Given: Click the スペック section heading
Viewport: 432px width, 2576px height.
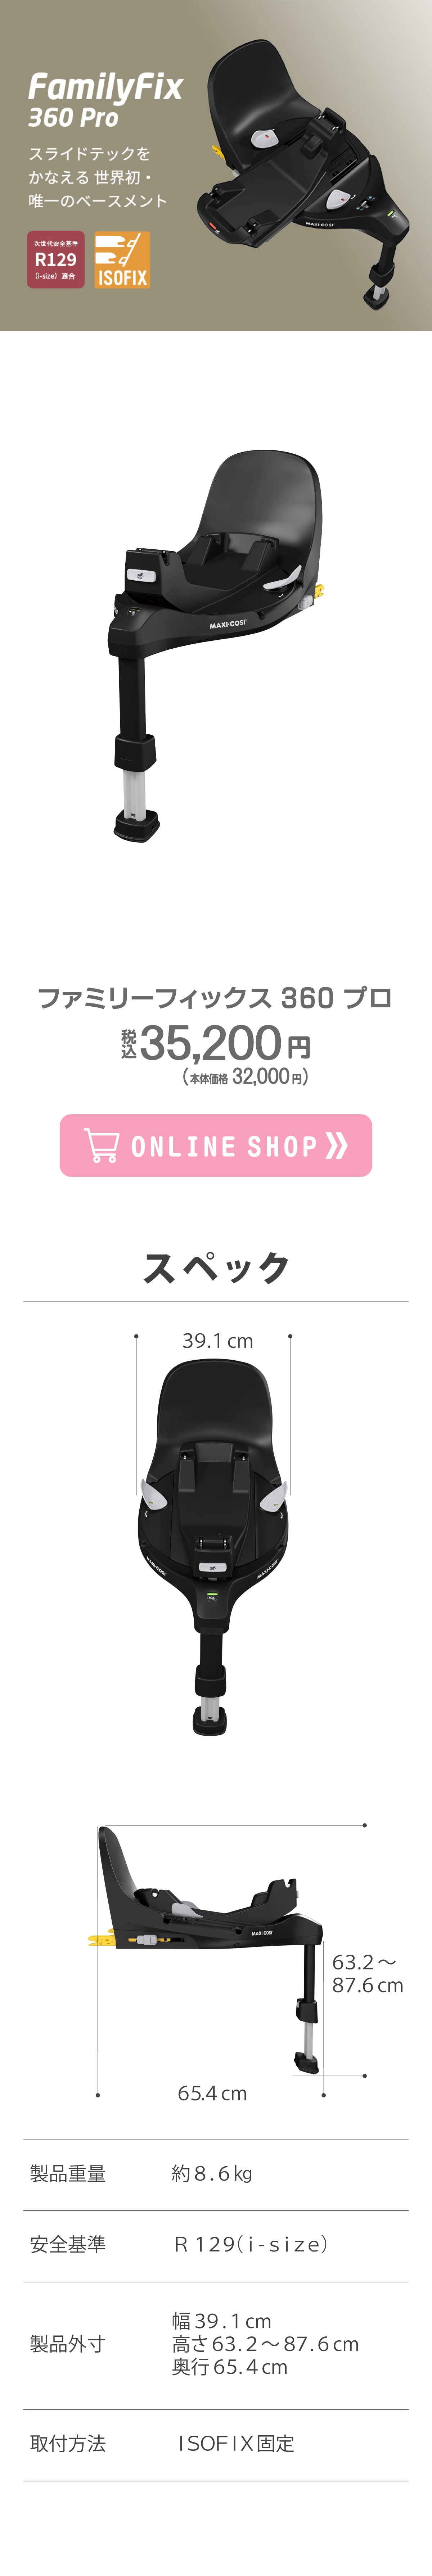Looking at the screenshot, I should click(216, 1267).
